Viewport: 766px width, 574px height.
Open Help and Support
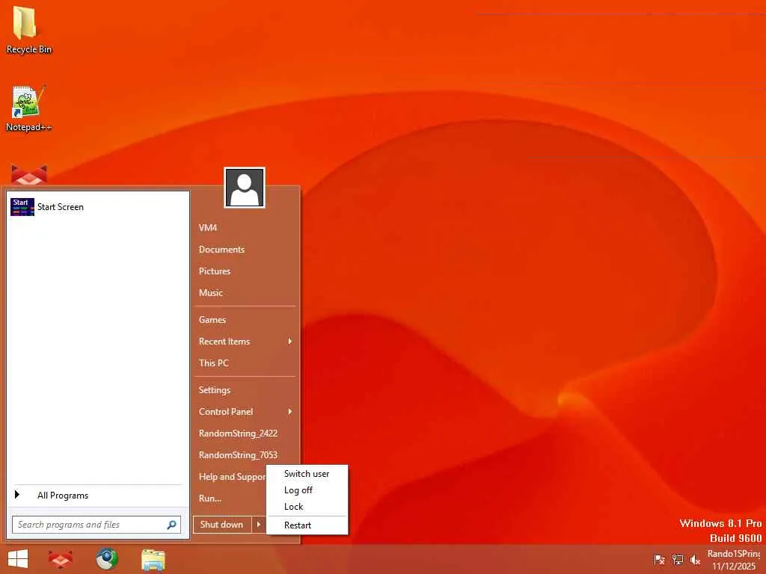[x=230, y=477]
